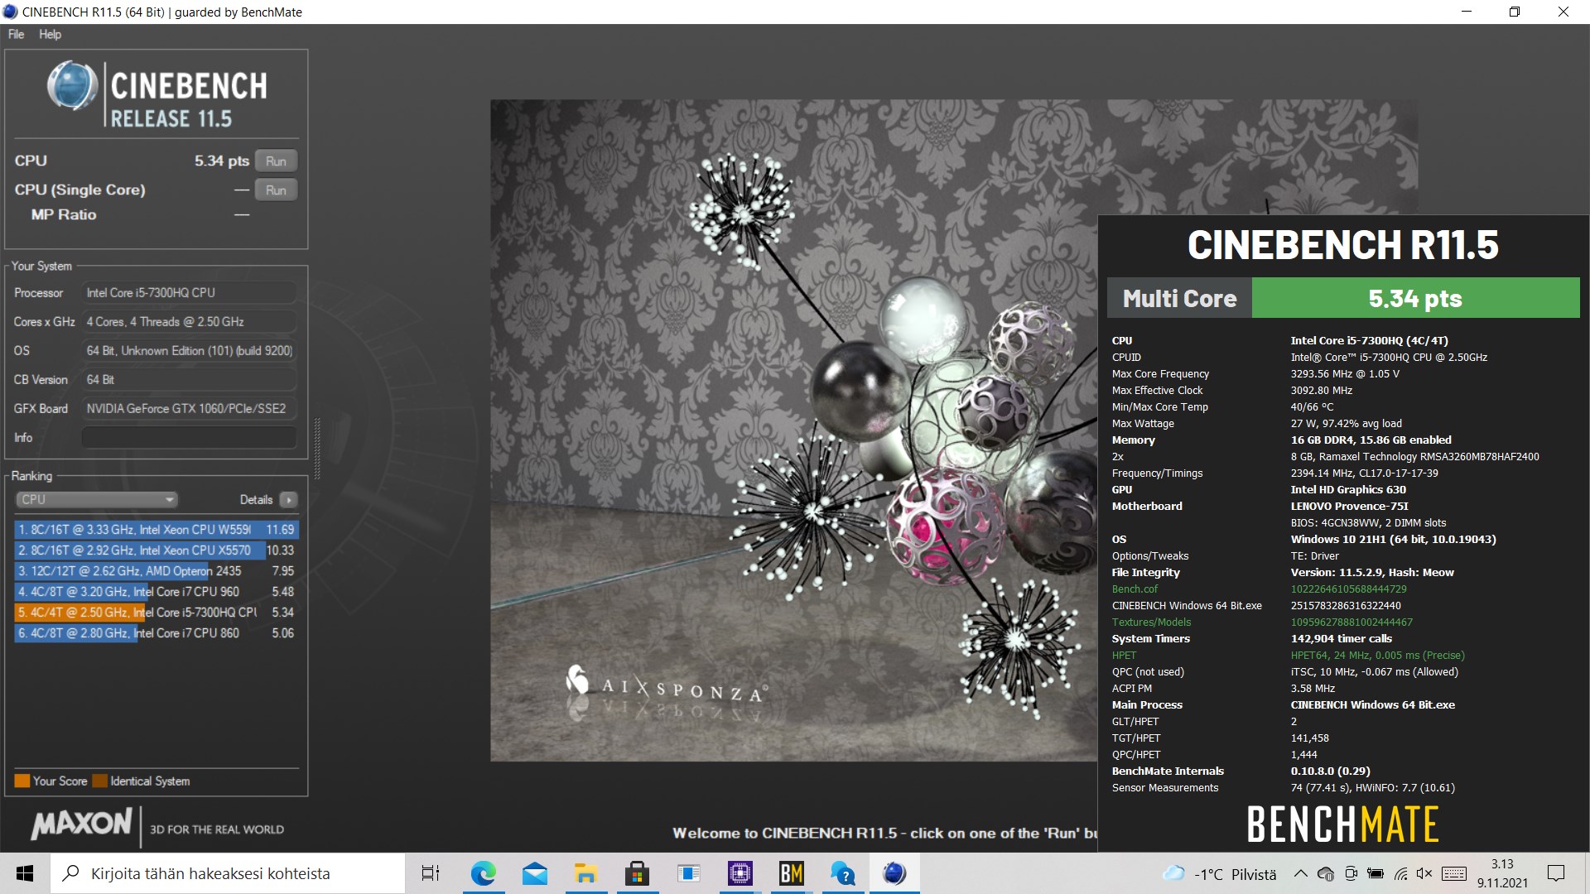Click the Info input field
The image size is (1590, 894).
coord(189,438)
